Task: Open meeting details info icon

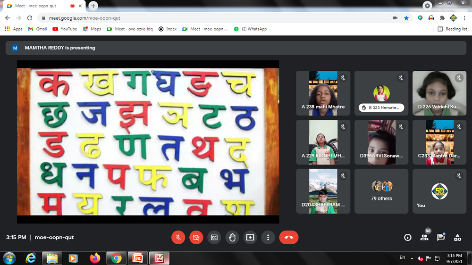Action: 408,238
